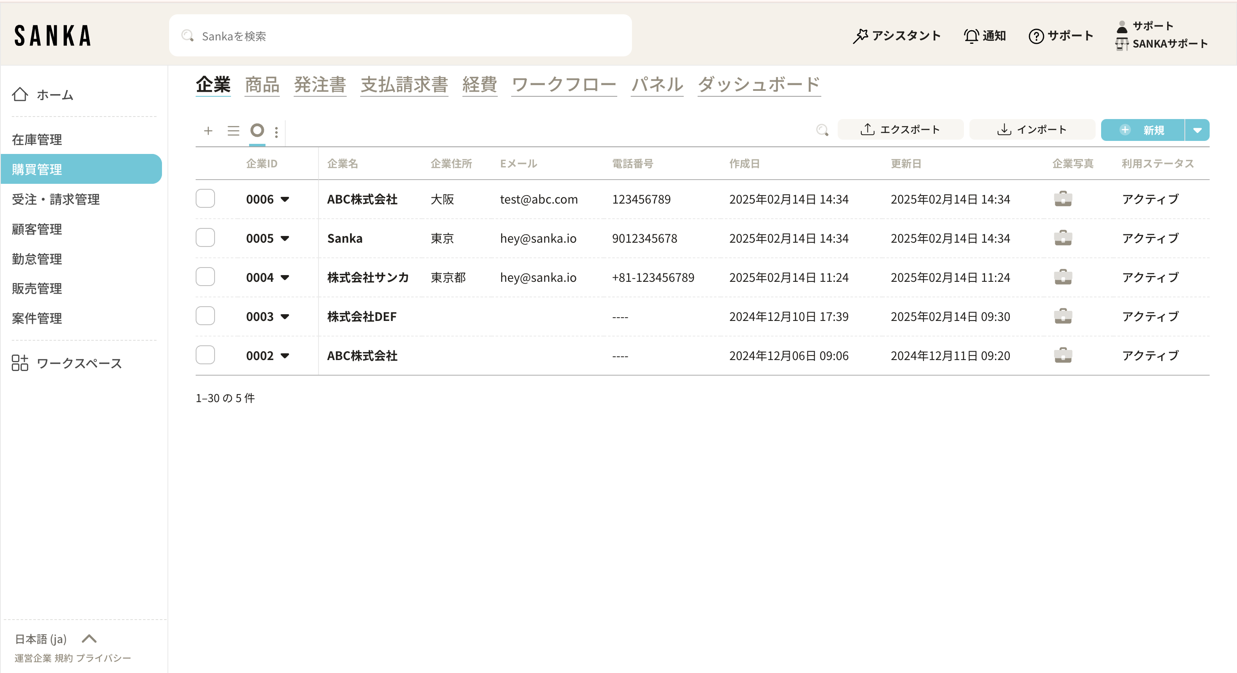Screen dimensions: 1237x673
Task: Open the assistant (アシスタント) pin icon
Action: click(860, 36)
